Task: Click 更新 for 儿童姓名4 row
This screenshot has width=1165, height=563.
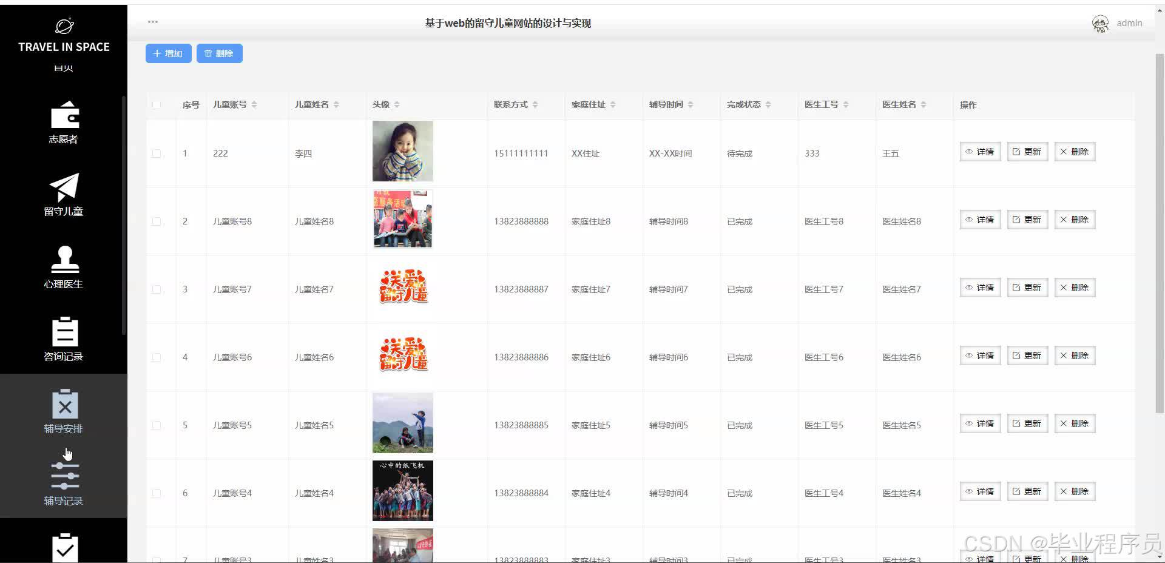Action: tap(1027, 491)
